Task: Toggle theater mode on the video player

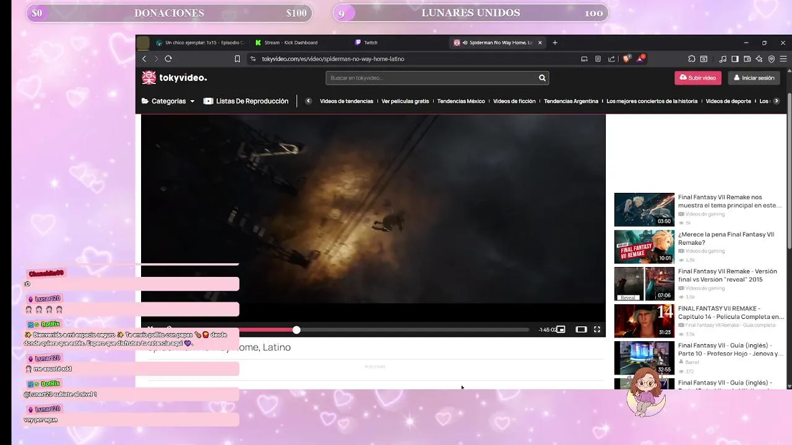Action: point(581,329)
